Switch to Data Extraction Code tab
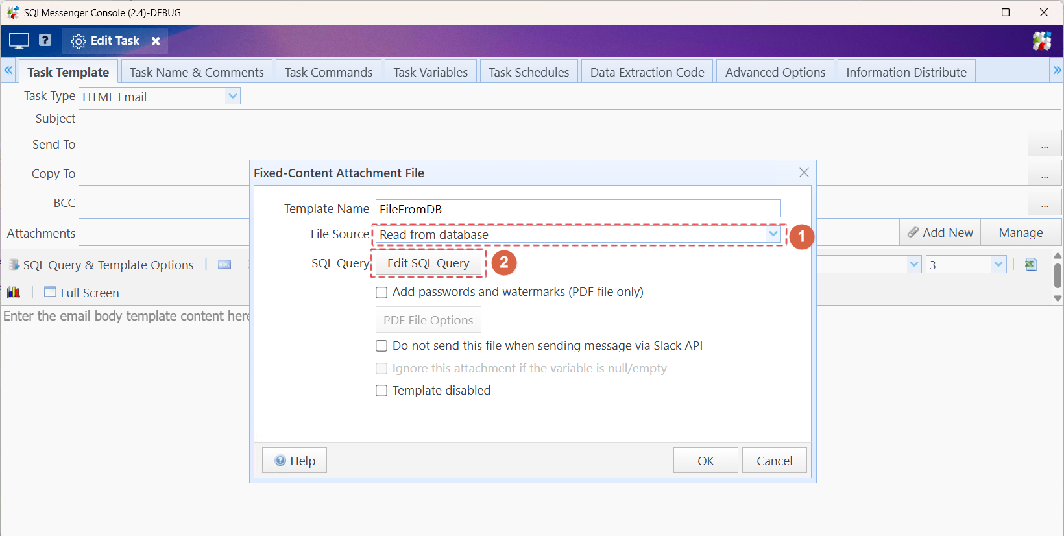 coord(647,72)
